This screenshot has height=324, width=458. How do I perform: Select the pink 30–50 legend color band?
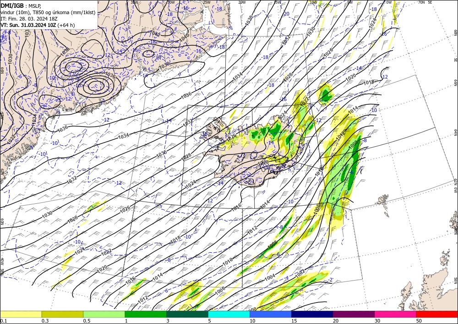pyautogui.click(x=395, y=314)
